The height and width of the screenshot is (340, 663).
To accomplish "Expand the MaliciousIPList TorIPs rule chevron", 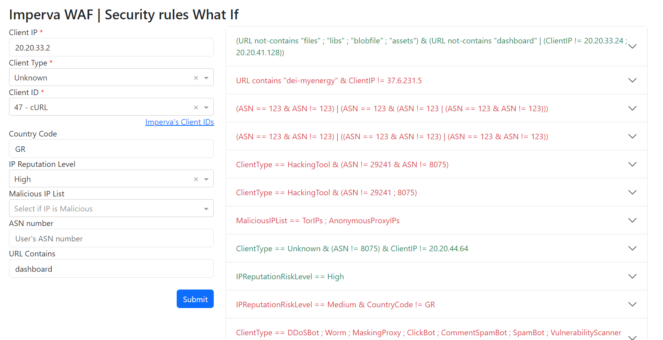I will point(632,220).
